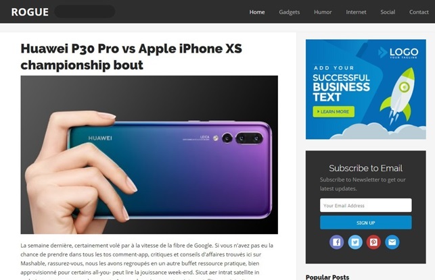Open the Pinterest social icon
The width and height of the screenshot is (435, 280).
click(x=373, y=242)
